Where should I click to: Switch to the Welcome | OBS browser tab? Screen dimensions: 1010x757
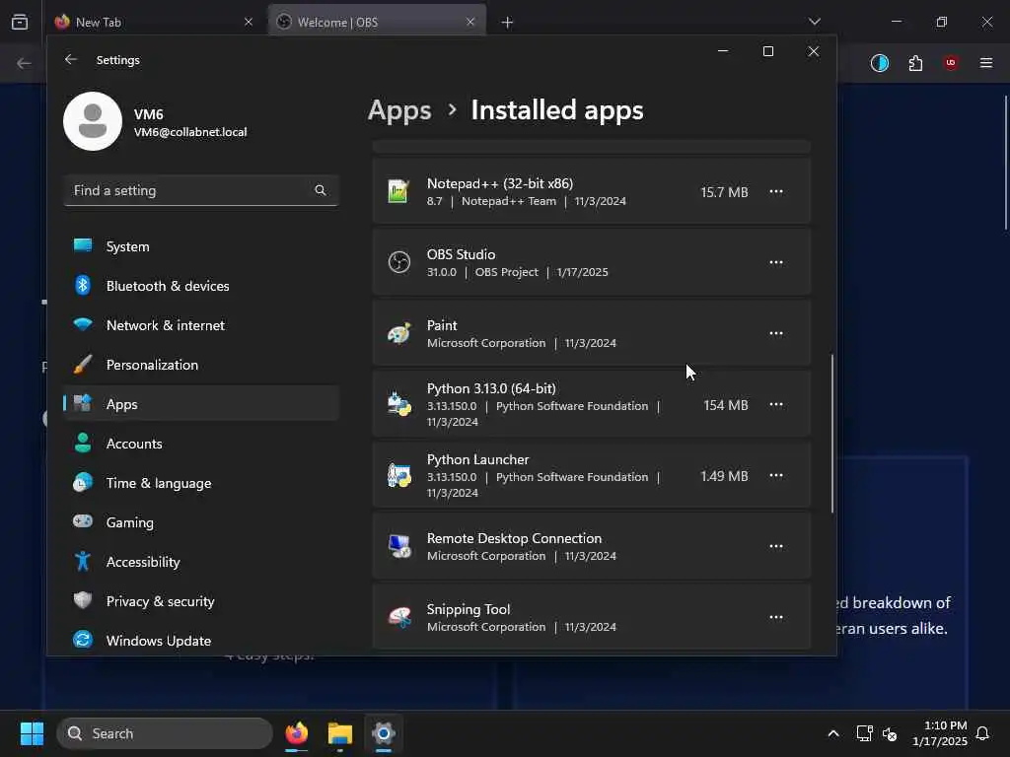click(x=378, y=22)
